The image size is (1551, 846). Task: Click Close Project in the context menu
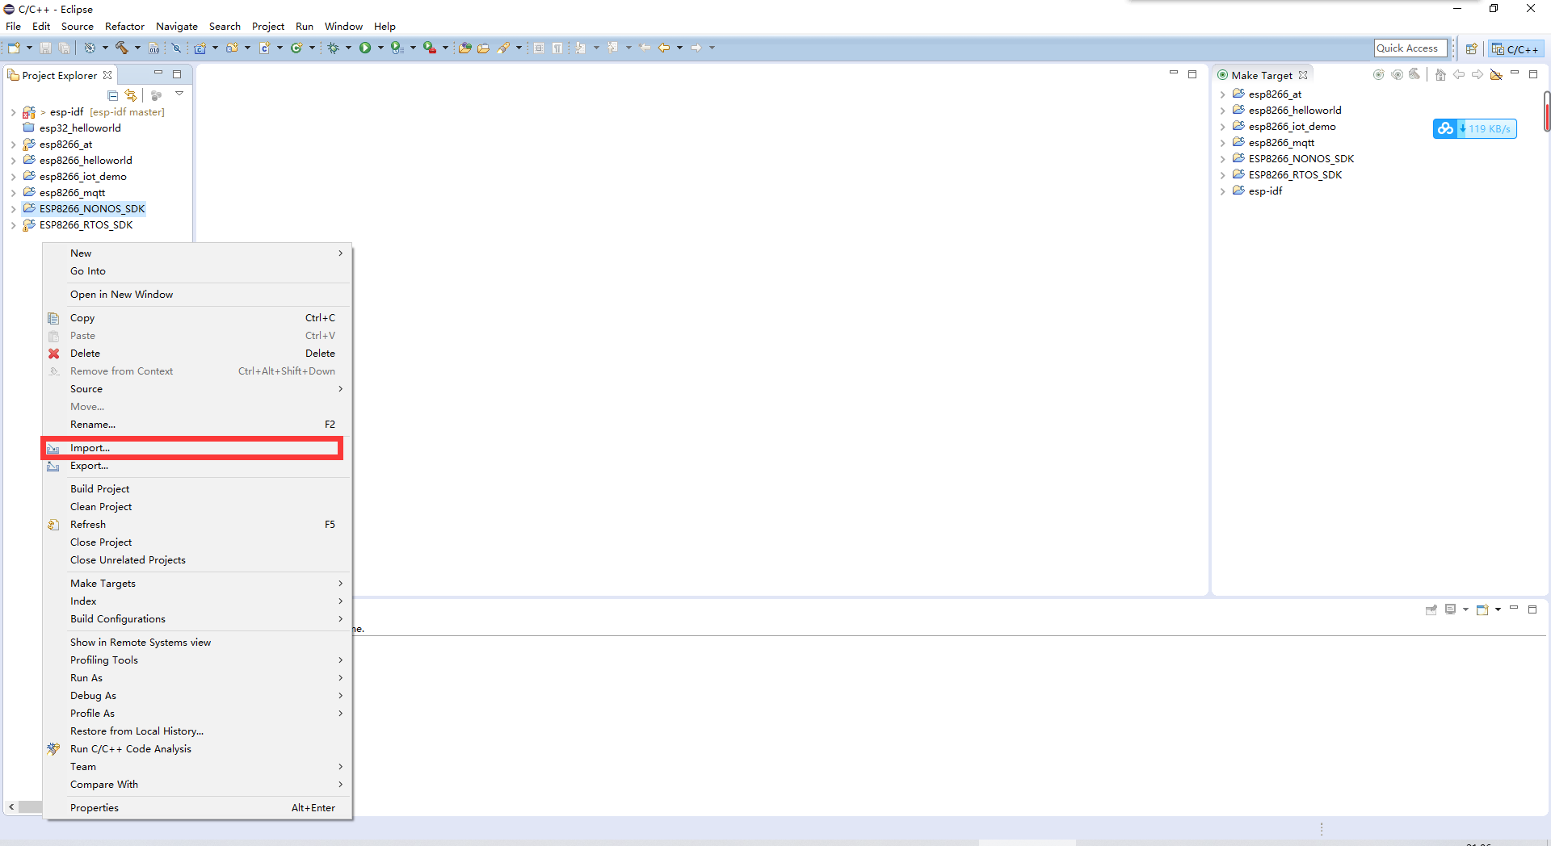pyautogui.click(x=197, y=542)
